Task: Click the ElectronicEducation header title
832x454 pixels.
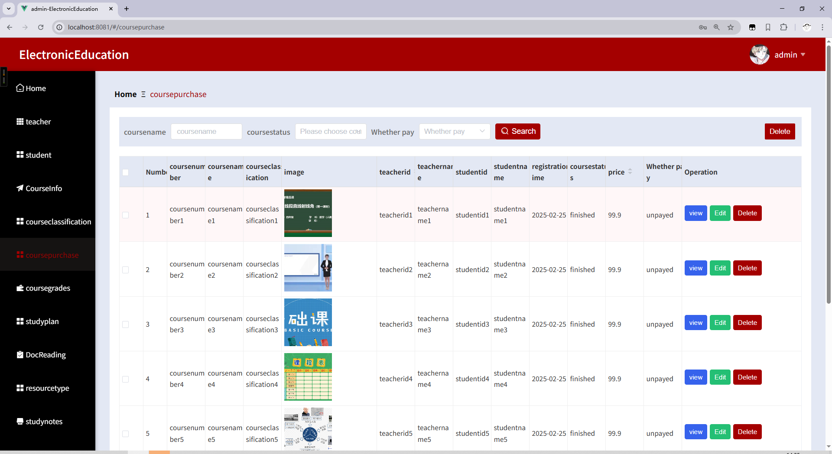Action: 74,55
